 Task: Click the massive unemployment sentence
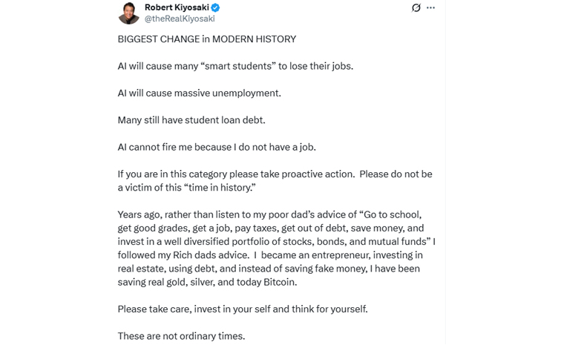tap(200, 93)
